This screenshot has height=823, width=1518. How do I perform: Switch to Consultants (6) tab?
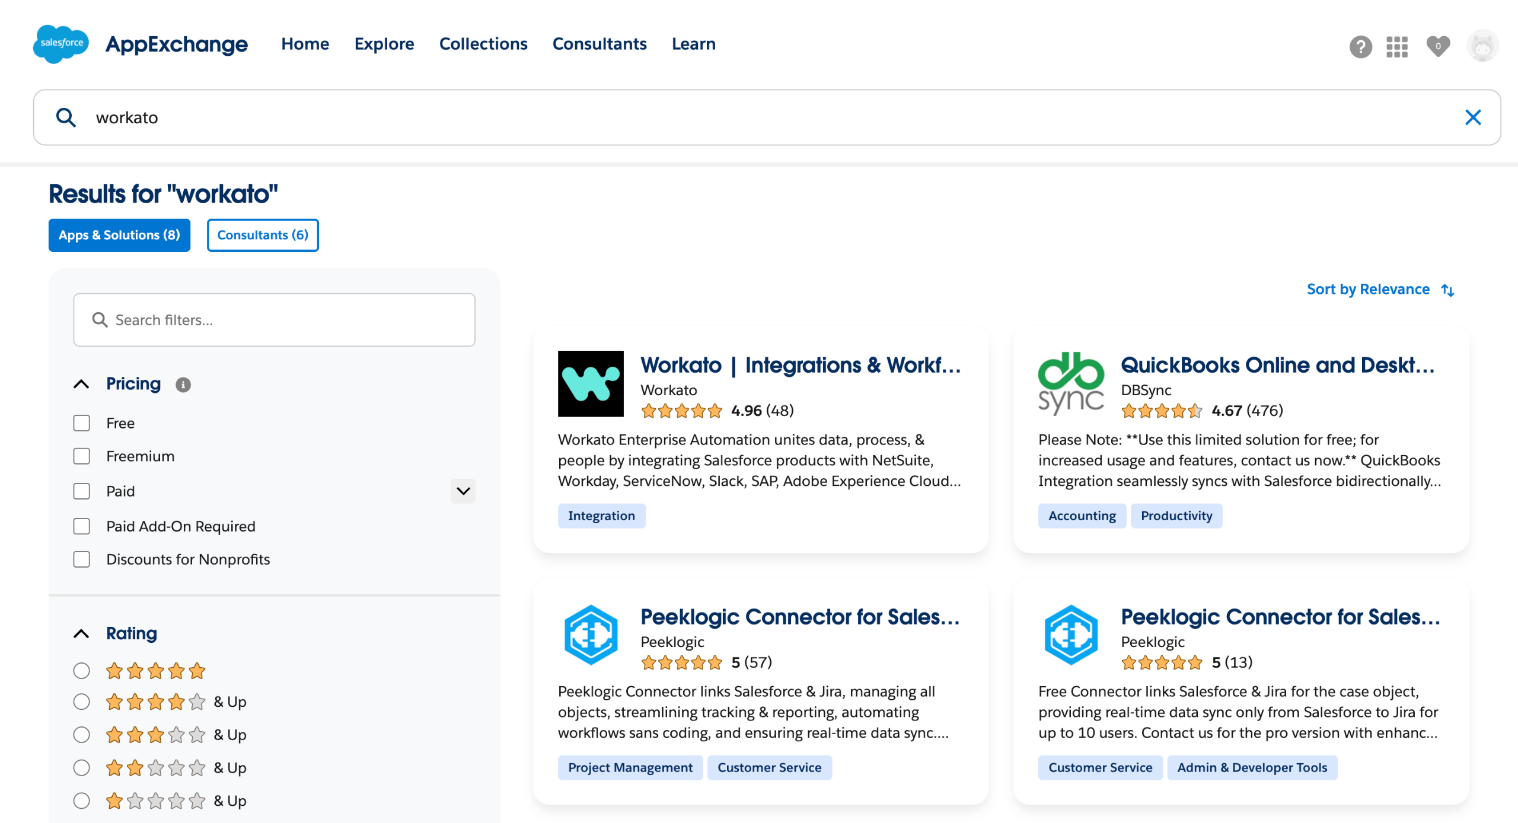(x=263, y=235)
